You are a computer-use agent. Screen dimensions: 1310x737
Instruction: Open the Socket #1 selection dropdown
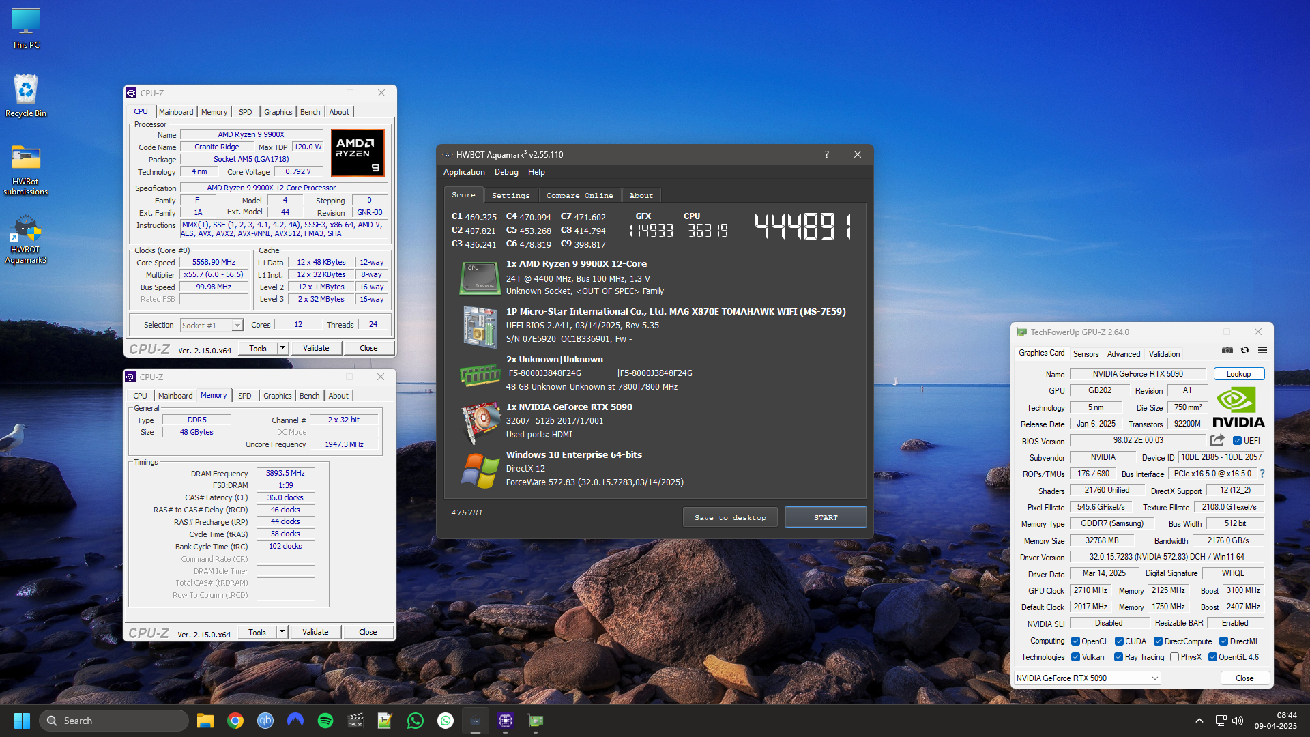pos(212,326)
